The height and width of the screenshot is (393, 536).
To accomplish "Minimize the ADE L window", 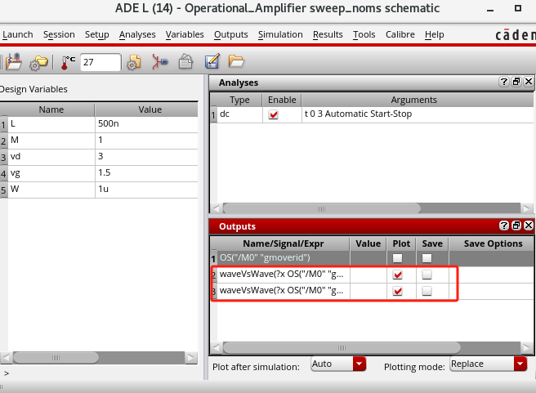I will coord(490,10).
